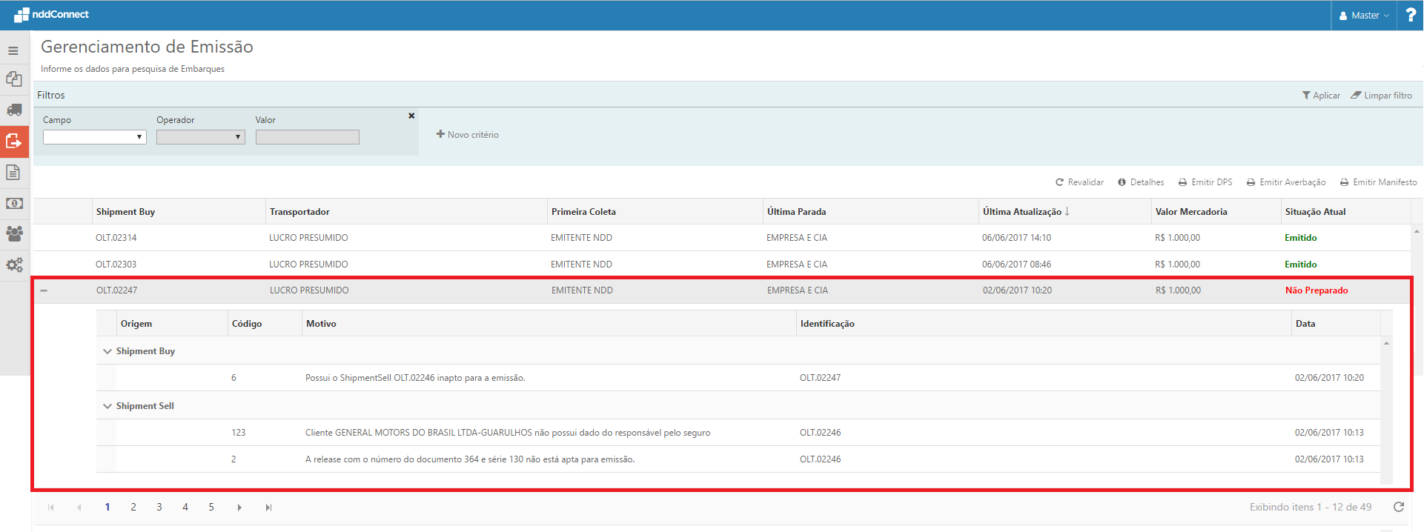1424x532 pixels.
Task: Click Emitir Manifesto button
Action: (1378, 182)
